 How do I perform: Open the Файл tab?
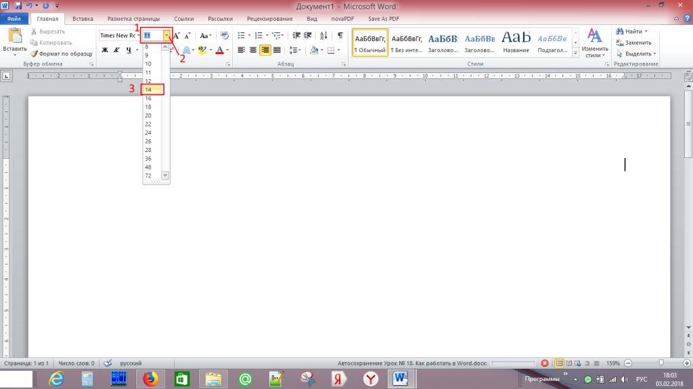(x=14, y=19)
